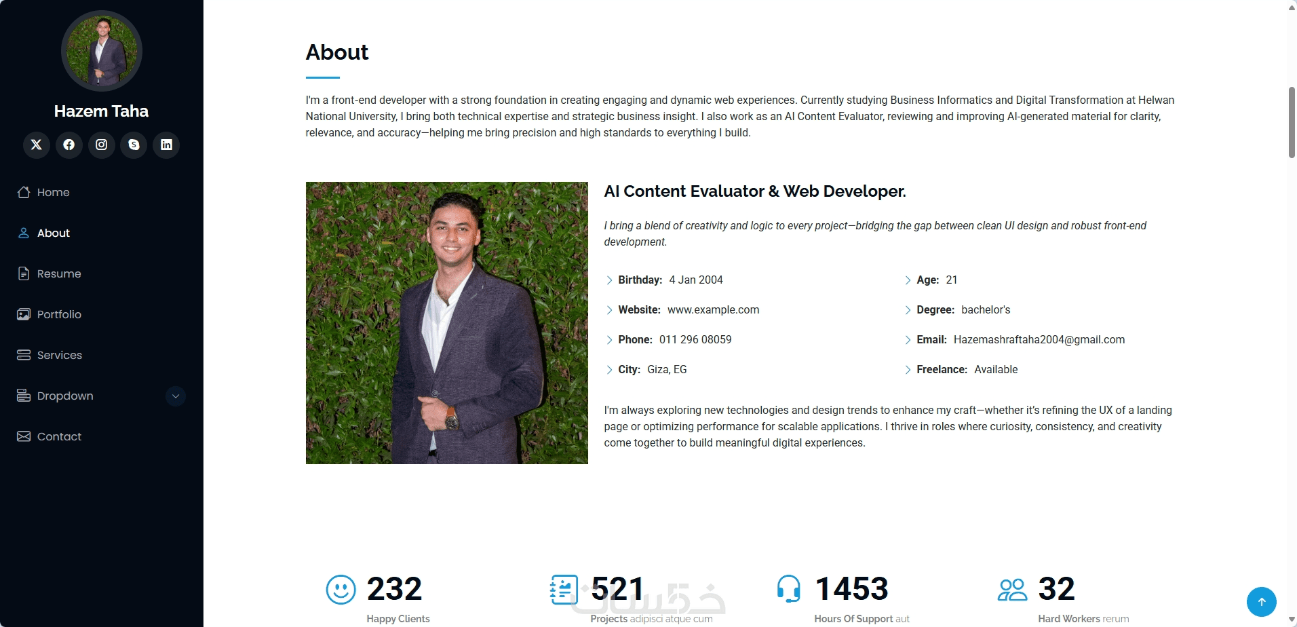Viewport: 1297px width, 627px height.
Task: Open the Portfolio sidebar section
Action: click(x=58, y=315)
